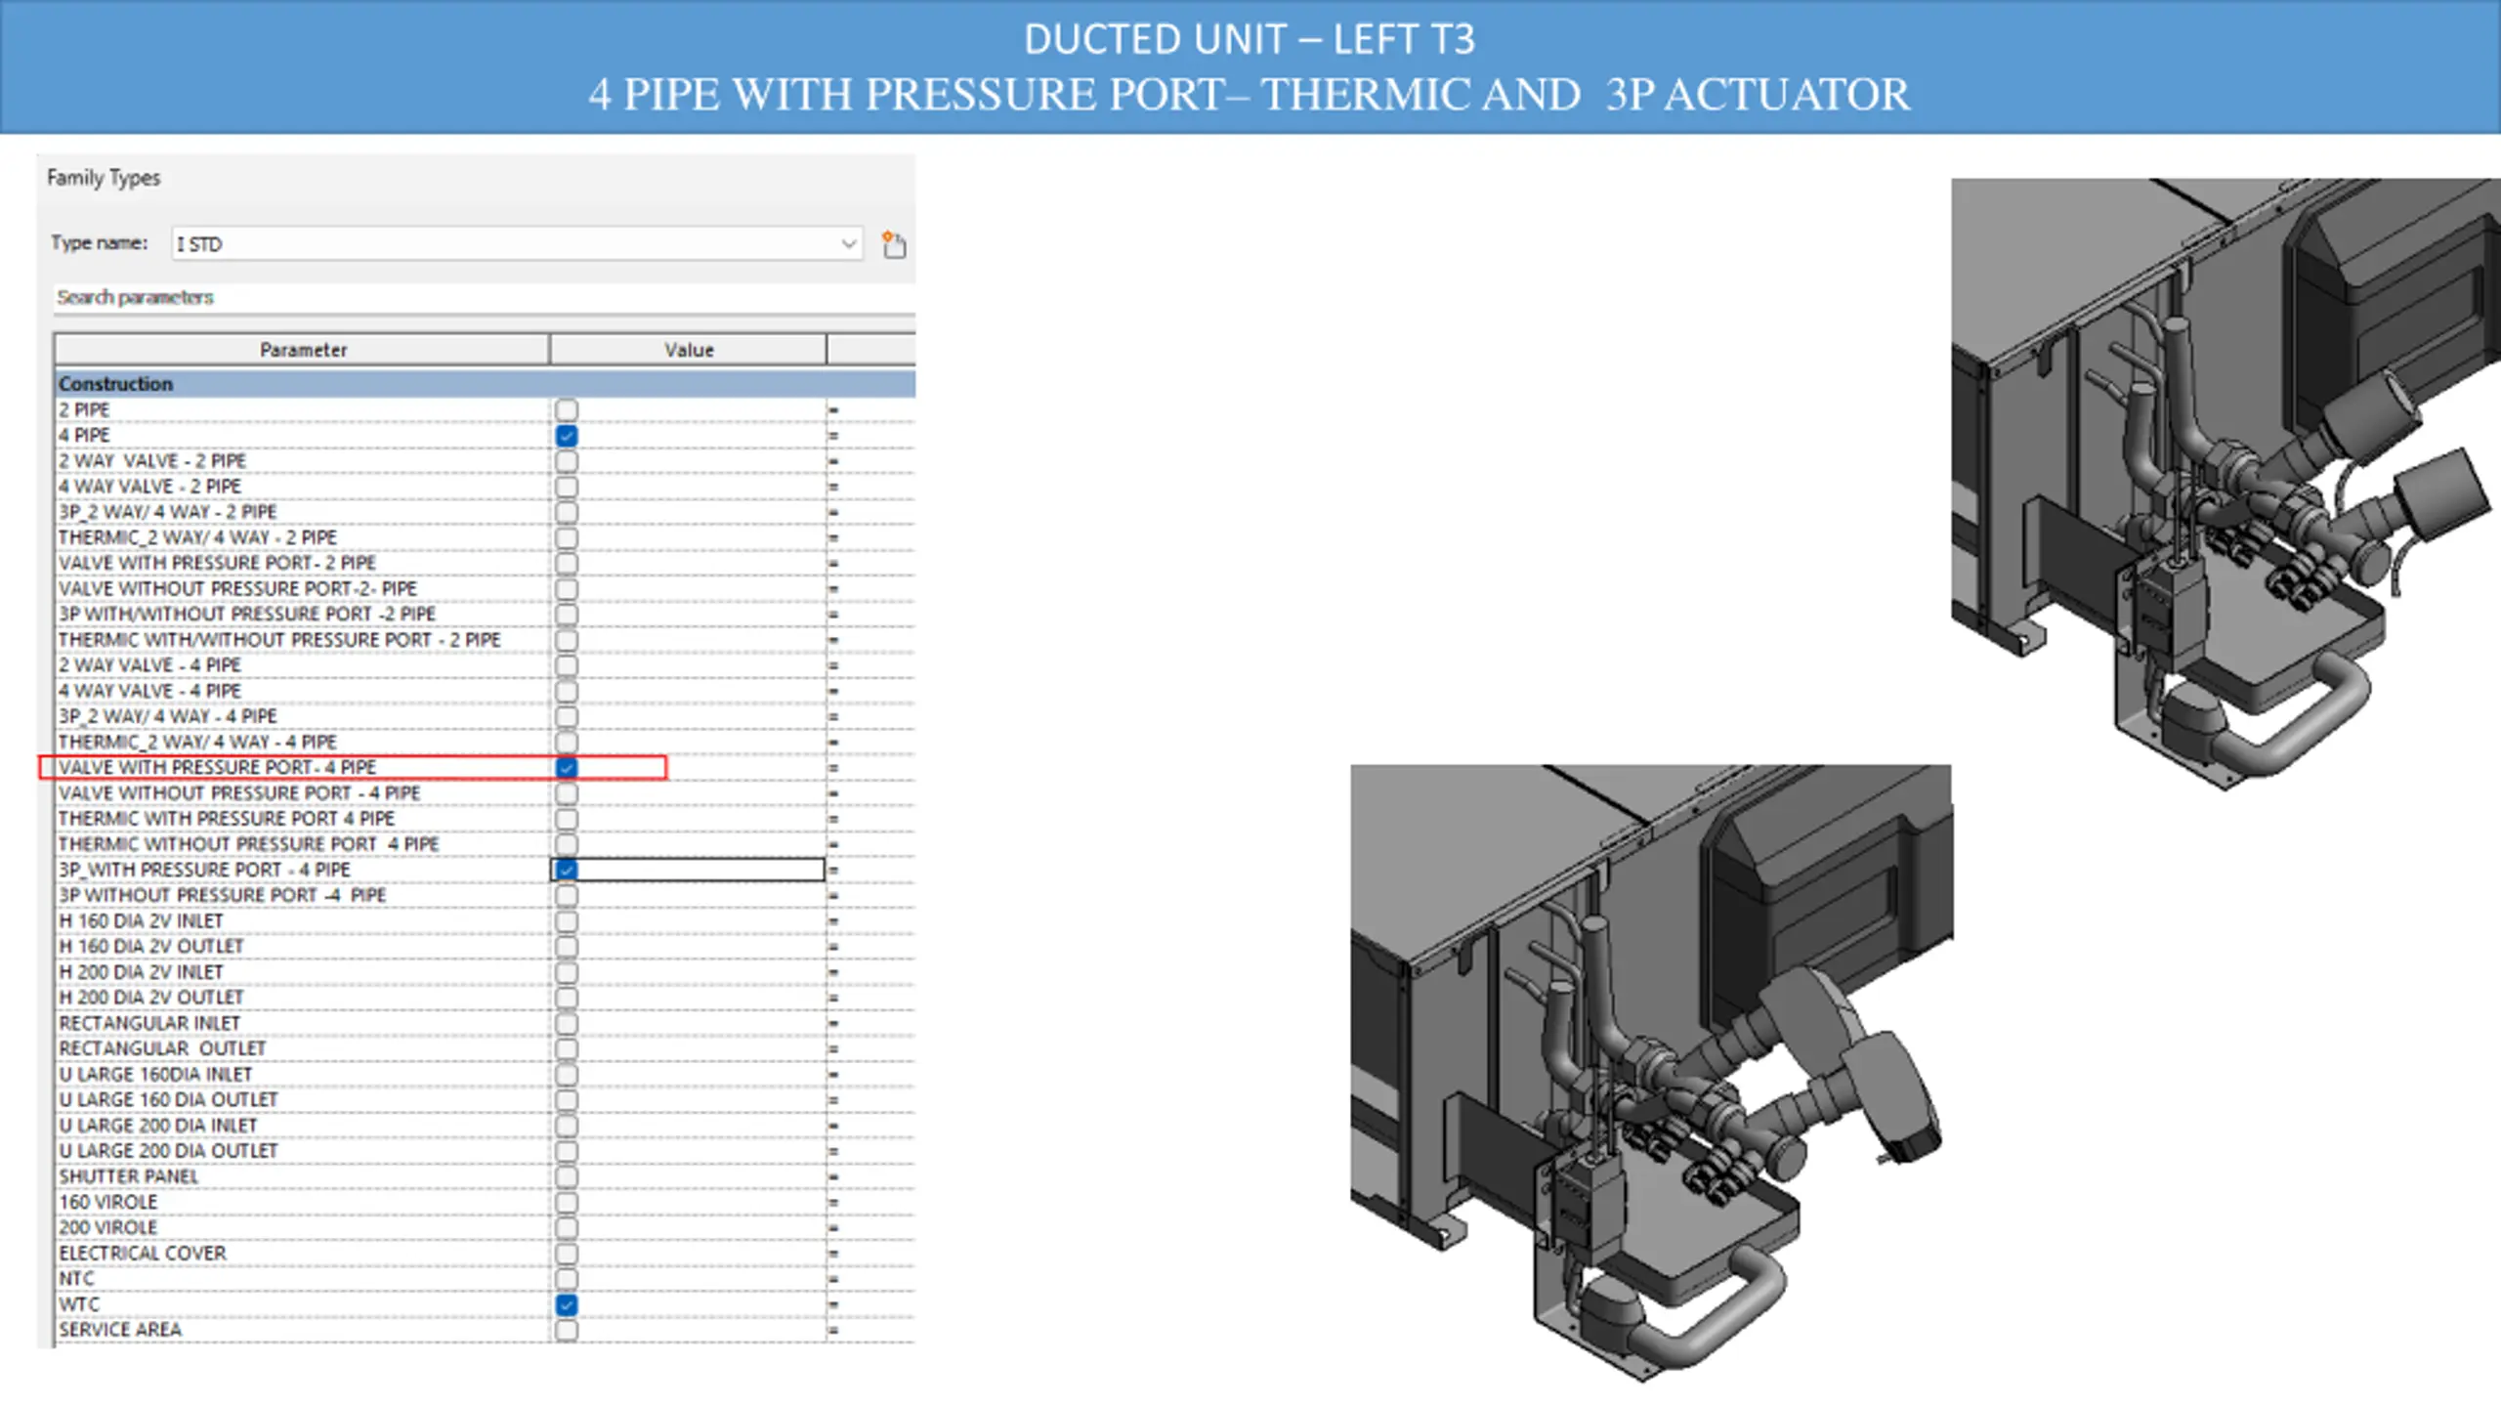Click the Value column header

point(689,350)
